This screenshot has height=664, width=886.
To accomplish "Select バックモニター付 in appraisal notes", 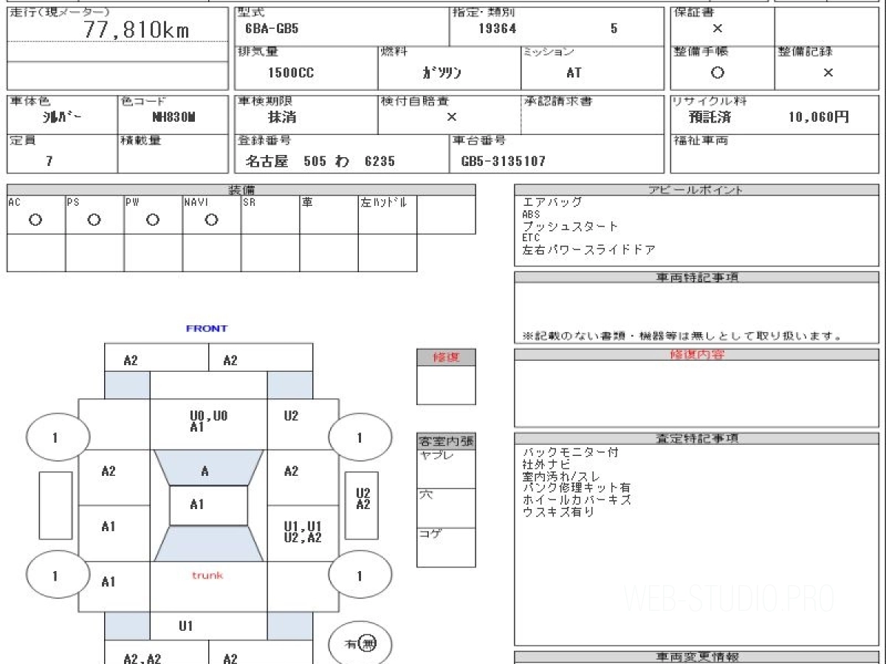I will click(570, 452).
